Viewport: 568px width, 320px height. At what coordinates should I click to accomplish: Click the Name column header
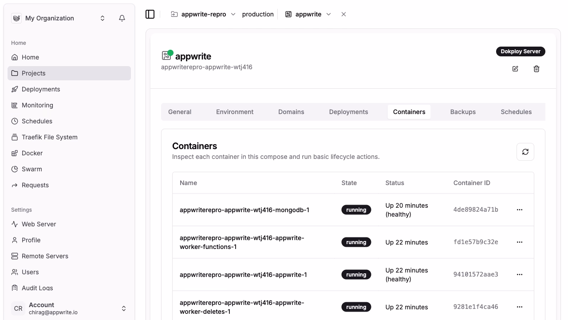188,183
